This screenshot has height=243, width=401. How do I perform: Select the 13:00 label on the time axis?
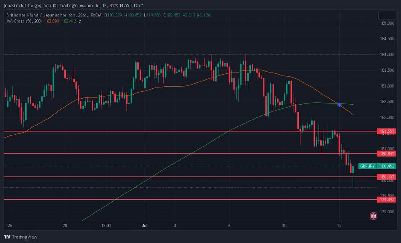106,225
